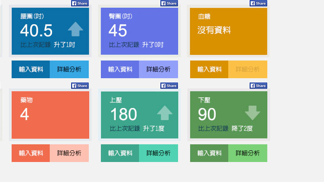Viewport: 324px width, 189px height.
Task: Open 詳細分析 for 下壓 diastolic pressure
Action: 248,153
